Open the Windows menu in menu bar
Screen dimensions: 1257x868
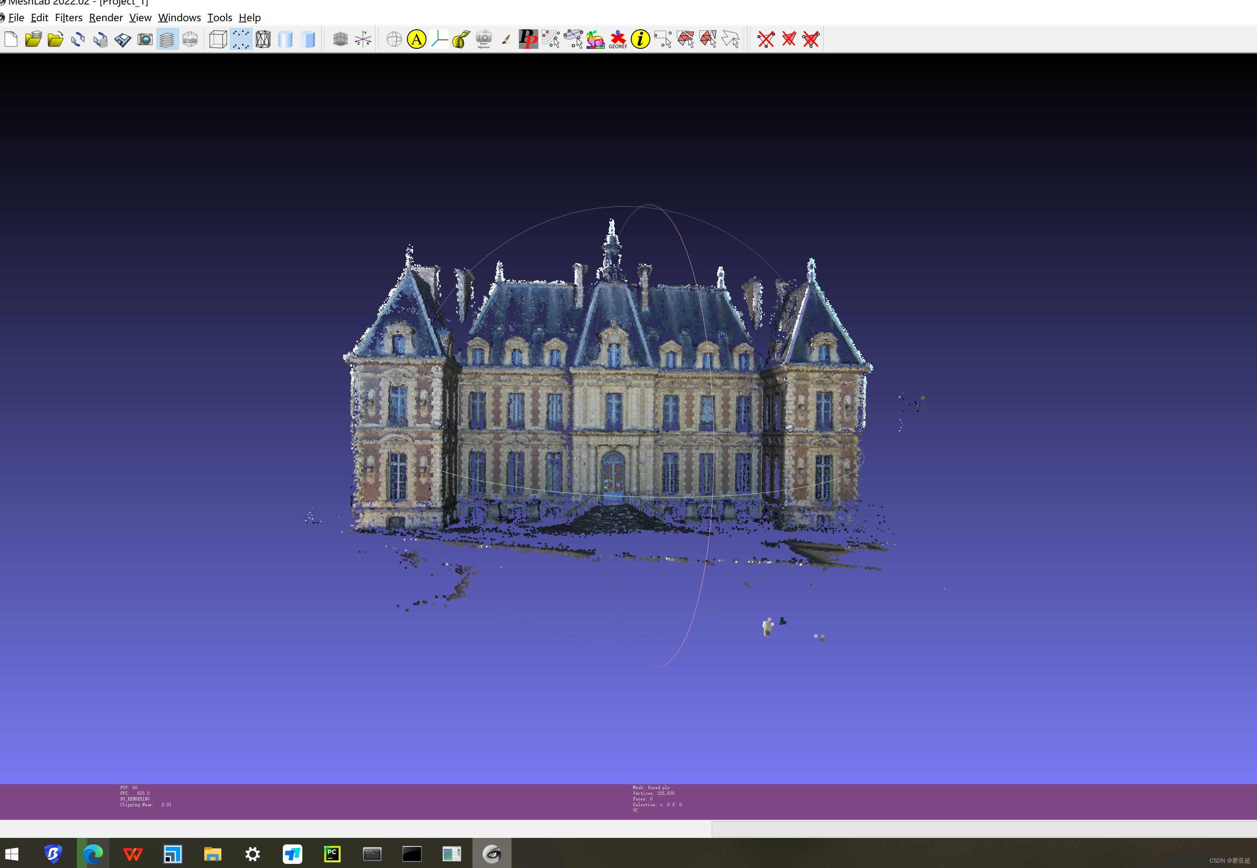179,17
